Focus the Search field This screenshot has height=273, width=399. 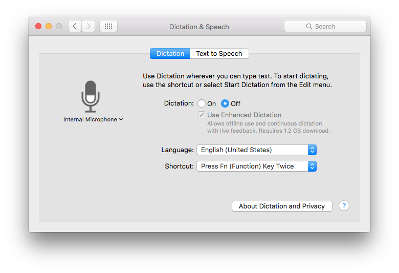point(325,26)
